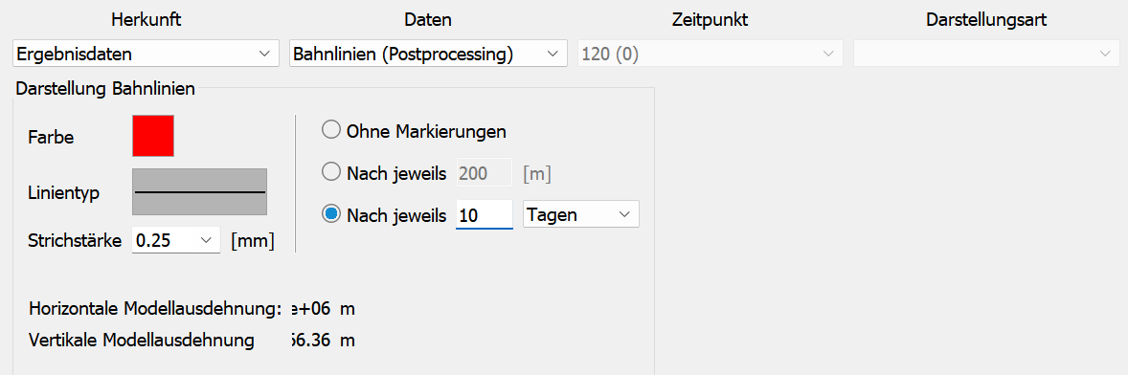
Task: Click the Vertikale Modellausdehnung value
Action: click(323, 340)
